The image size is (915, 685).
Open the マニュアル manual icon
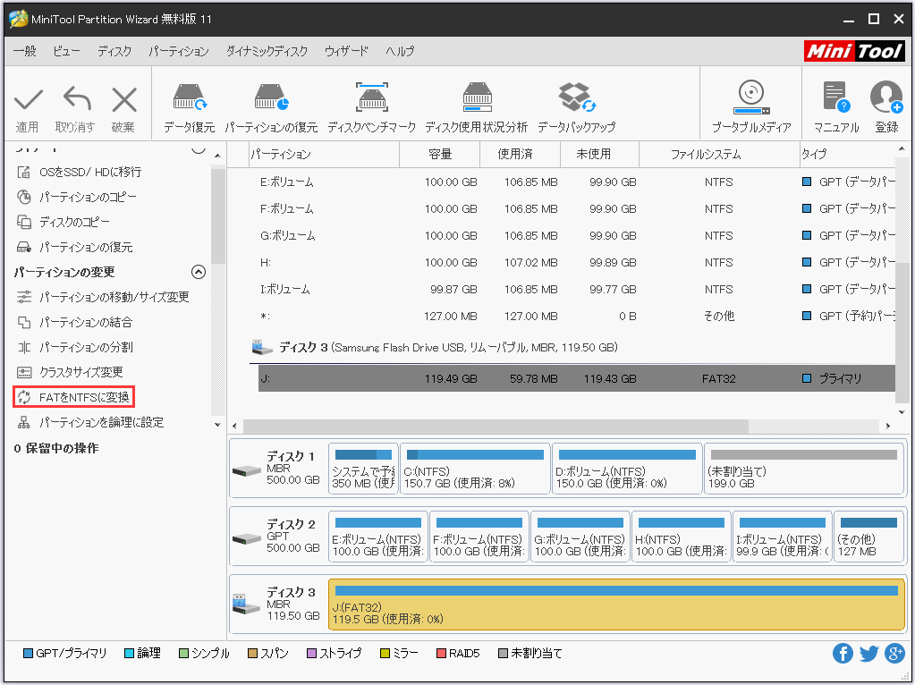tap(835, 98)
